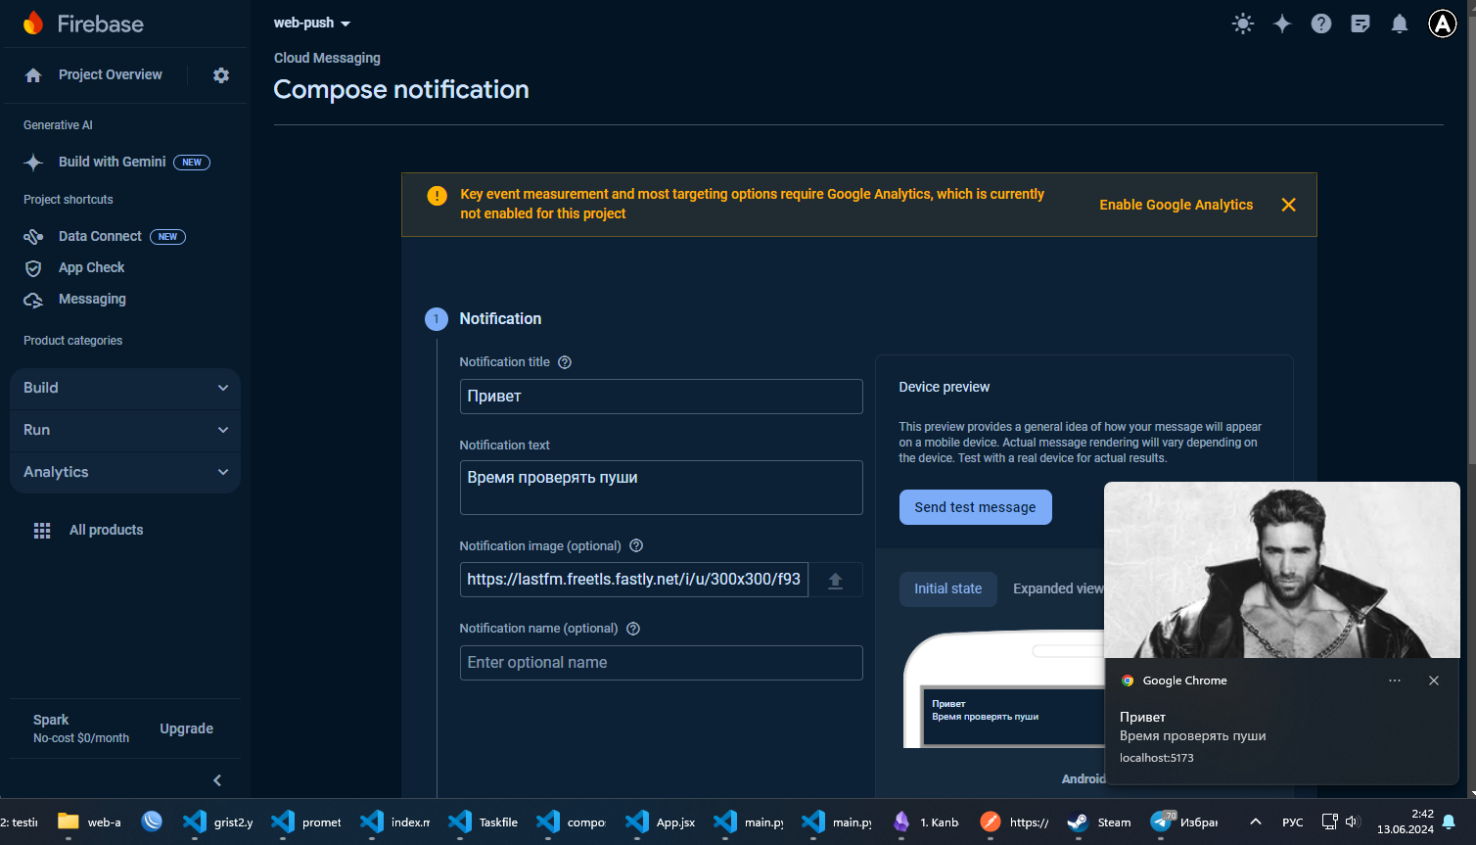
Task: Open the notifications bell in Firebase top bar
Action: (1400, 23)
